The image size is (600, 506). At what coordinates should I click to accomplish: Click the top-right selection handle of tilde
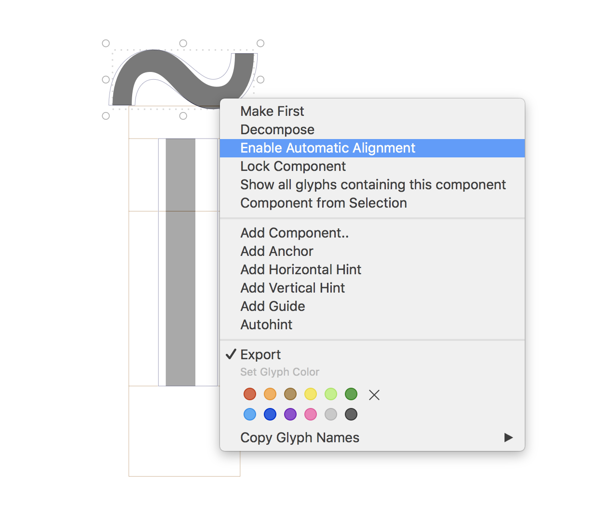click(x=260, y=43)
